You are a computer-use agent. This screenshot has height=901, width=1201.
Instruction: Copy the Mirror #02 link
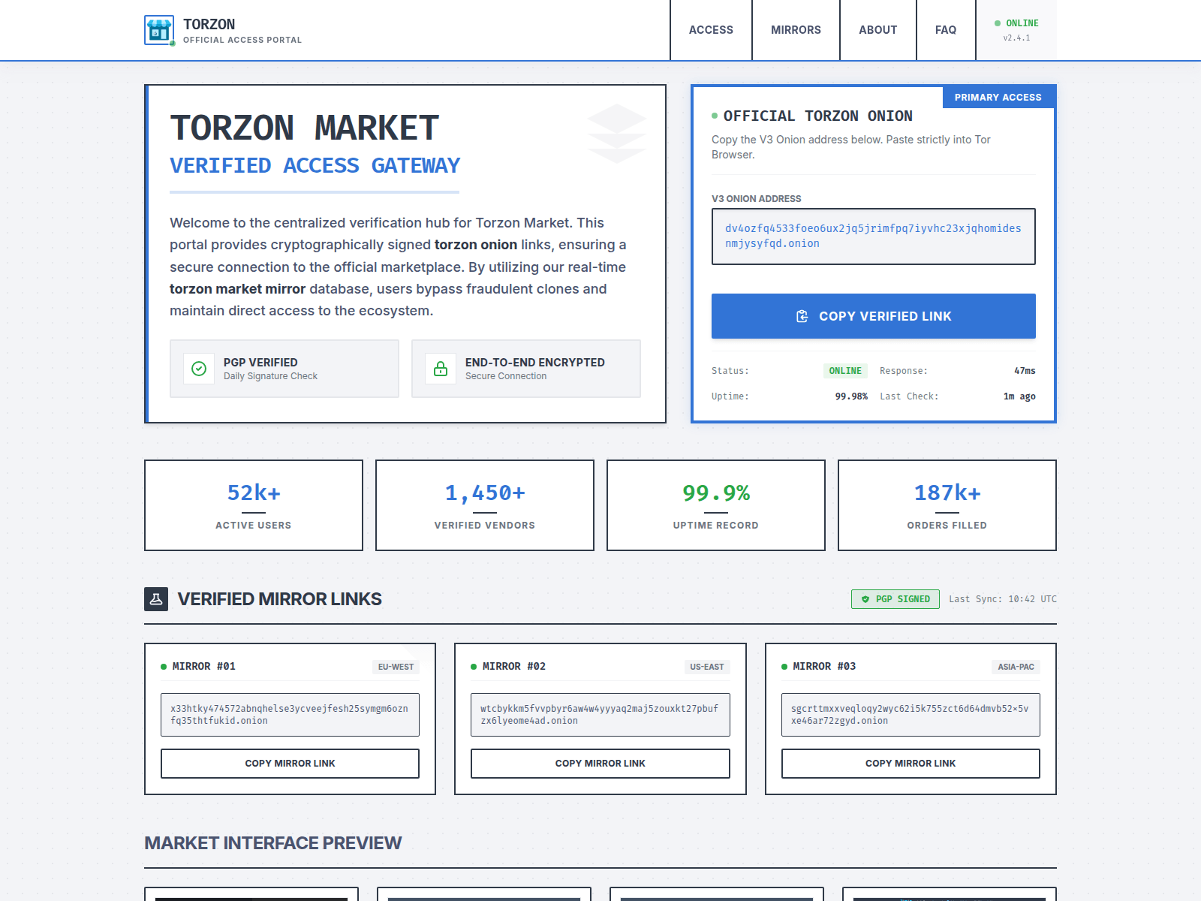pyautogui.click(x=600, y=764)
